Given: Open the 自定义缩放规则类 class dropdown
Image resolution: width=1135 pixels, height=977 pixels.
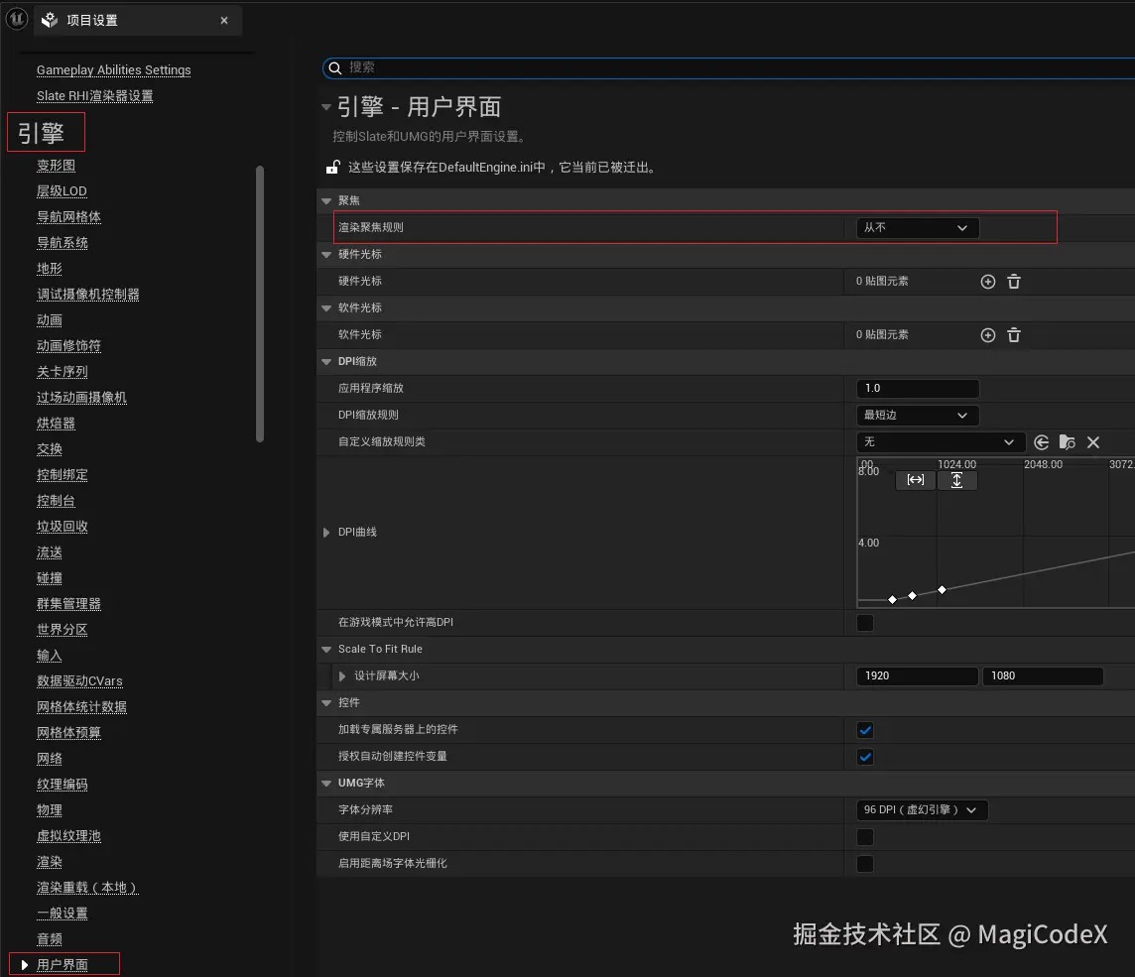Looking at the screenshot, I should (x=941, y=442).
